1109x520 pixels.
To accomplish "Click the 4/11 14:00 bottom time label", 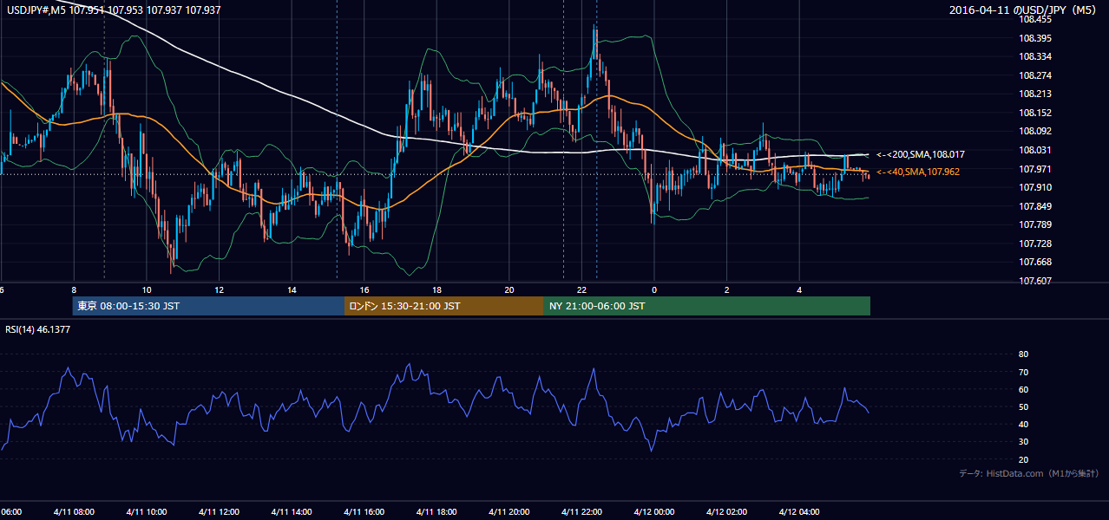I will (x=291, y=512).
